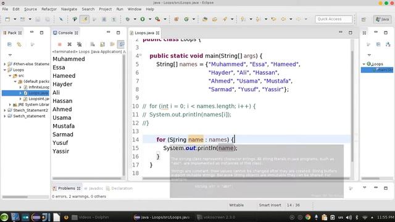The height and width of the screenshot is (222, 395).
Task: Click Collapse All in Package Explorer
Action: (9, 44)
